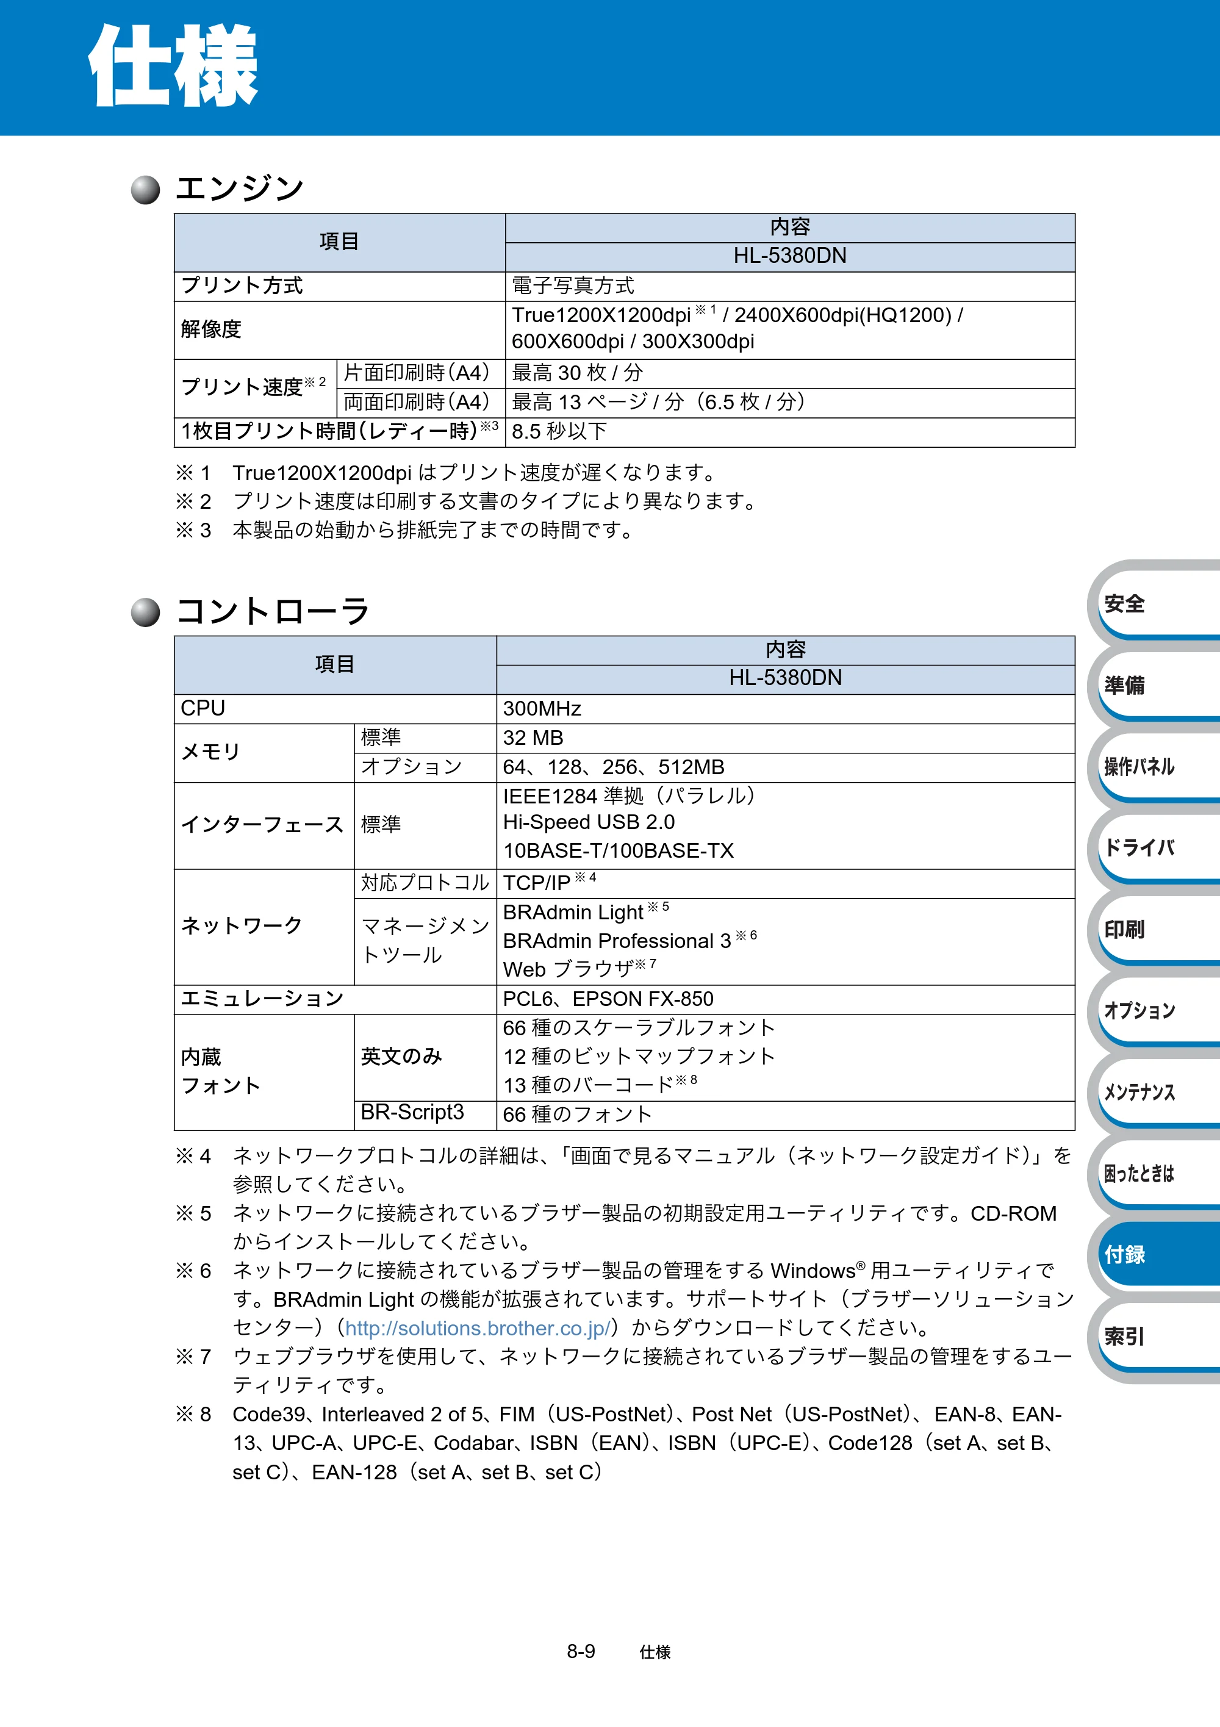This screenshot has height=1727, width=1220.
Task: Select Hi-Speed USB 2.0 text
Action: click(588, 822)
